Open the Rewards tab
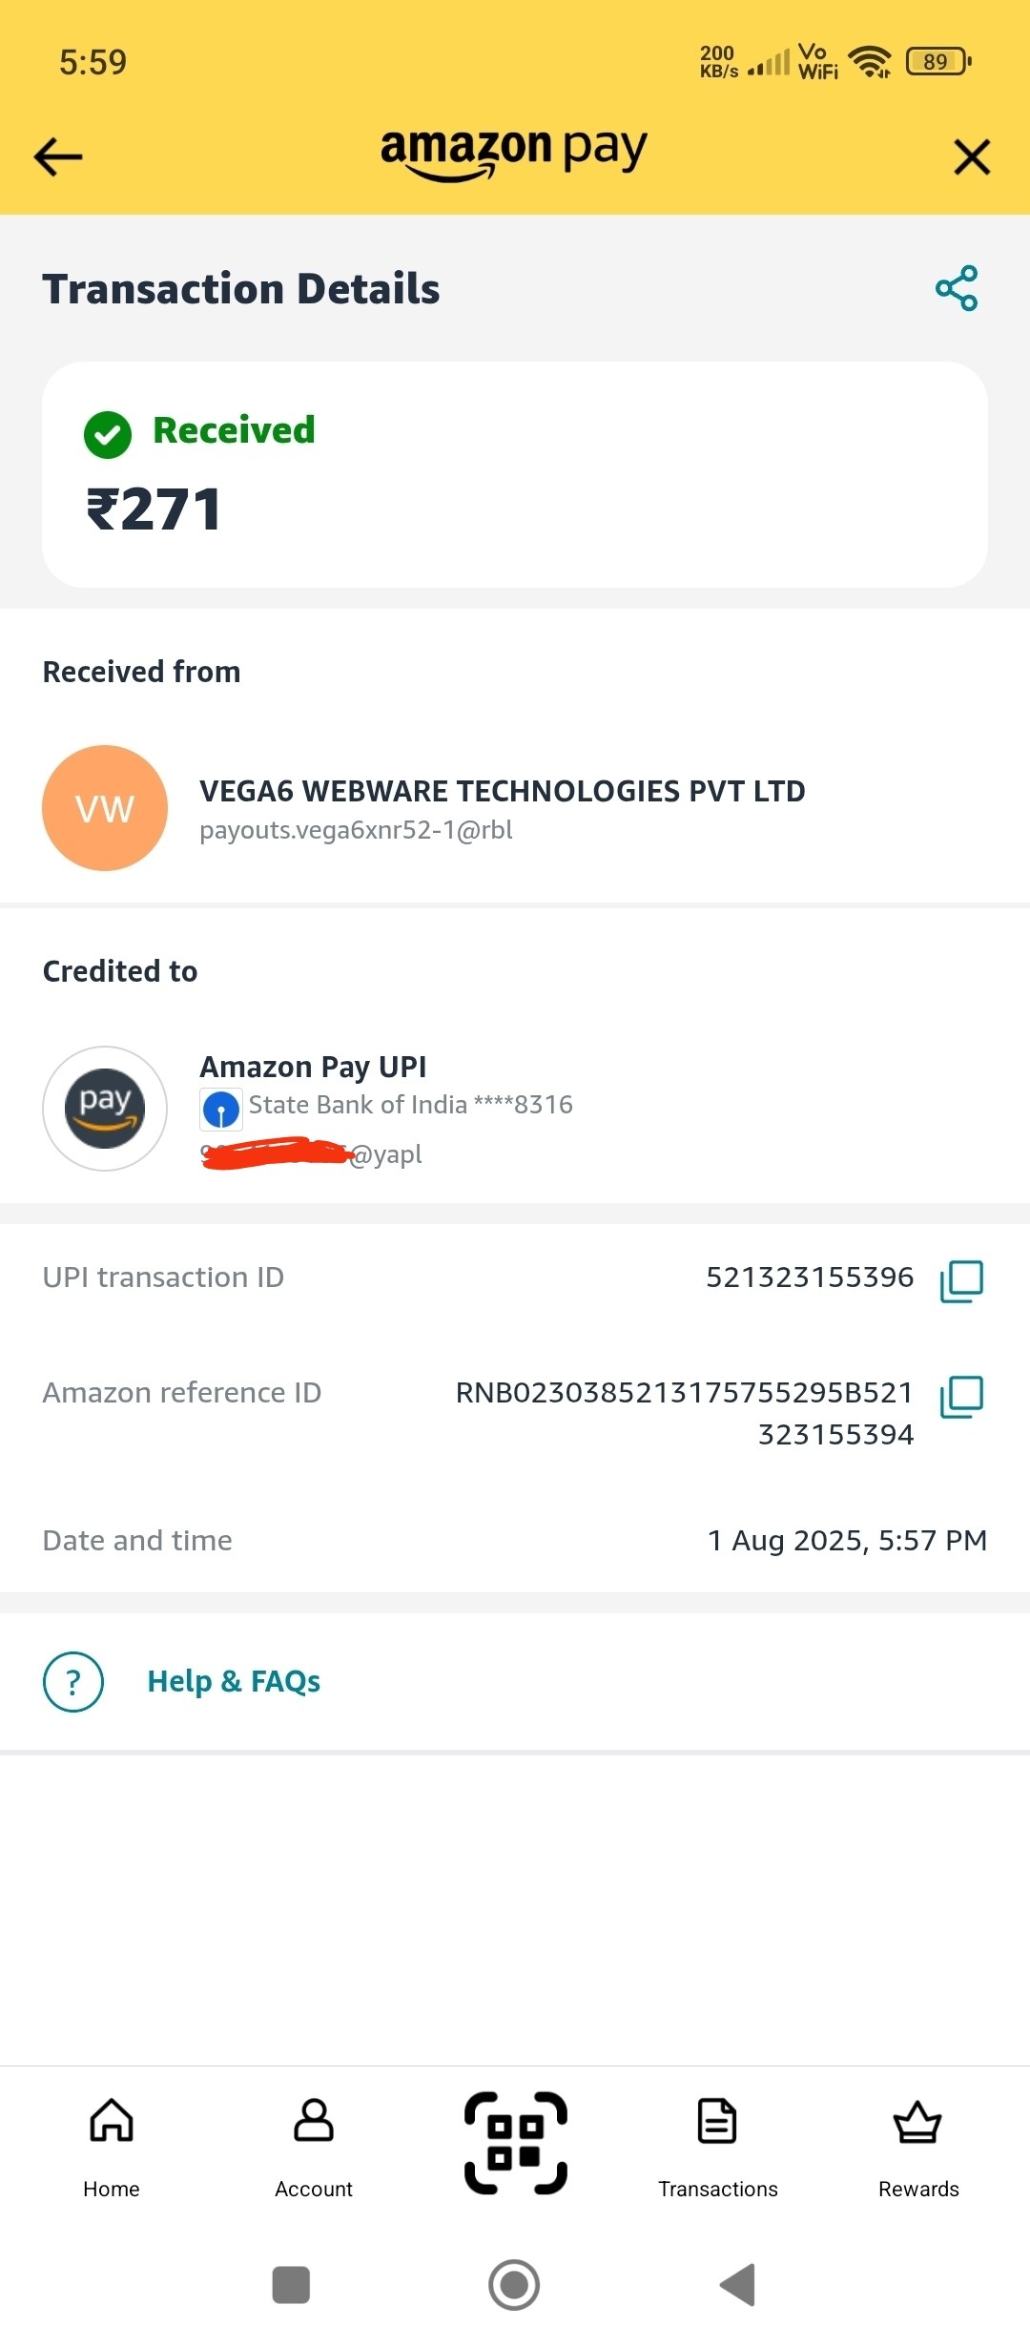The height and width of the screenshot is (2347, 1030). tap(917, 2143)
